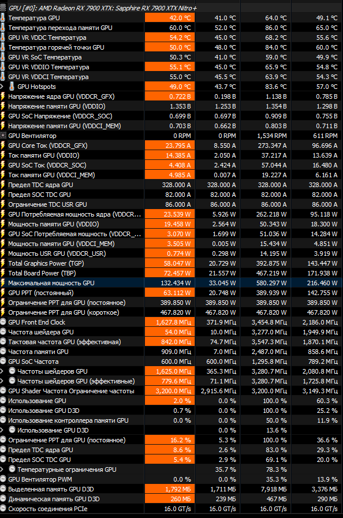The height and width of the screenshot is (518, 343).
Task: Click lightning icon of Total Board Power (TBP)
Action: point(3,273)
